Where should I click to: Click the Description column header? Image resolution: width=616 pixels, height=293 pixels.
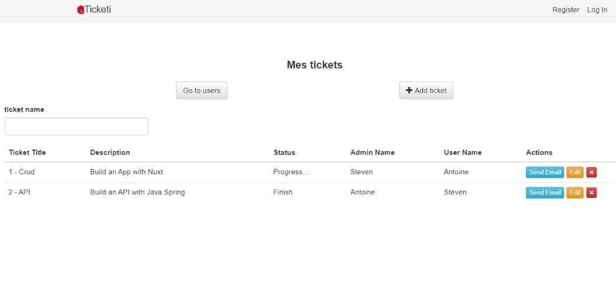[x=110, y=152]
